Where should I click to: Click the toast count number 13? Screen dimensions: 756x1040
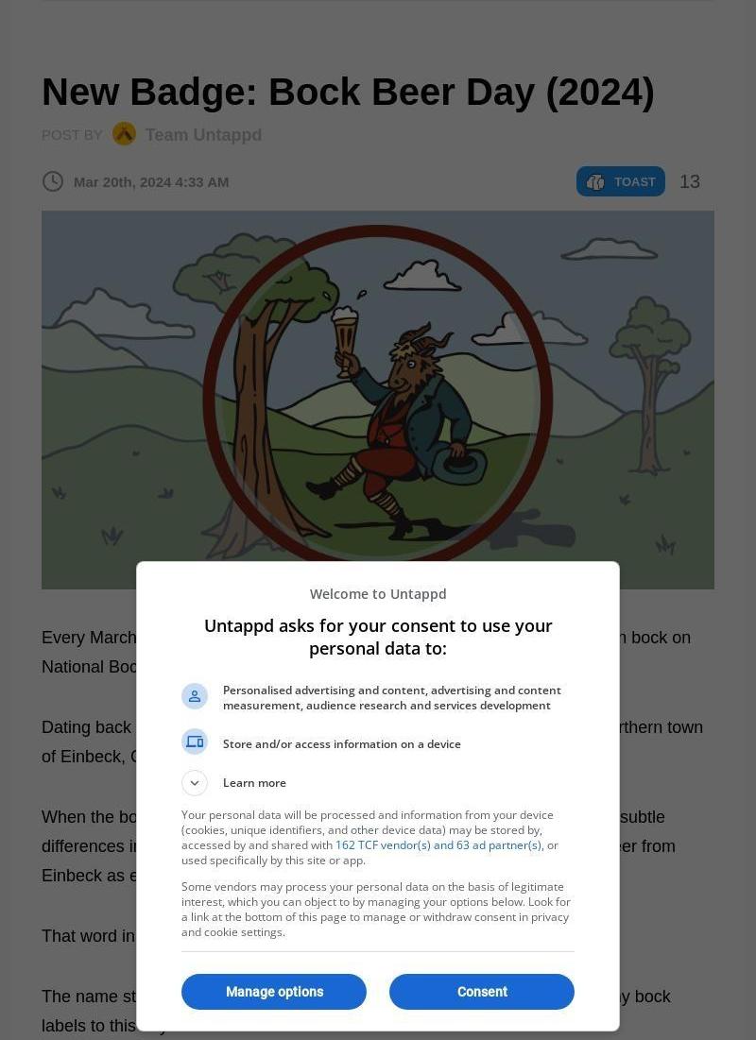[x=690, y=181]
